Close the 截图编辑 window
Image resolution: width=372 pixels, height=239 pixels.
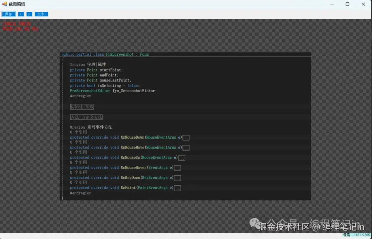click(x=363, y=4)
